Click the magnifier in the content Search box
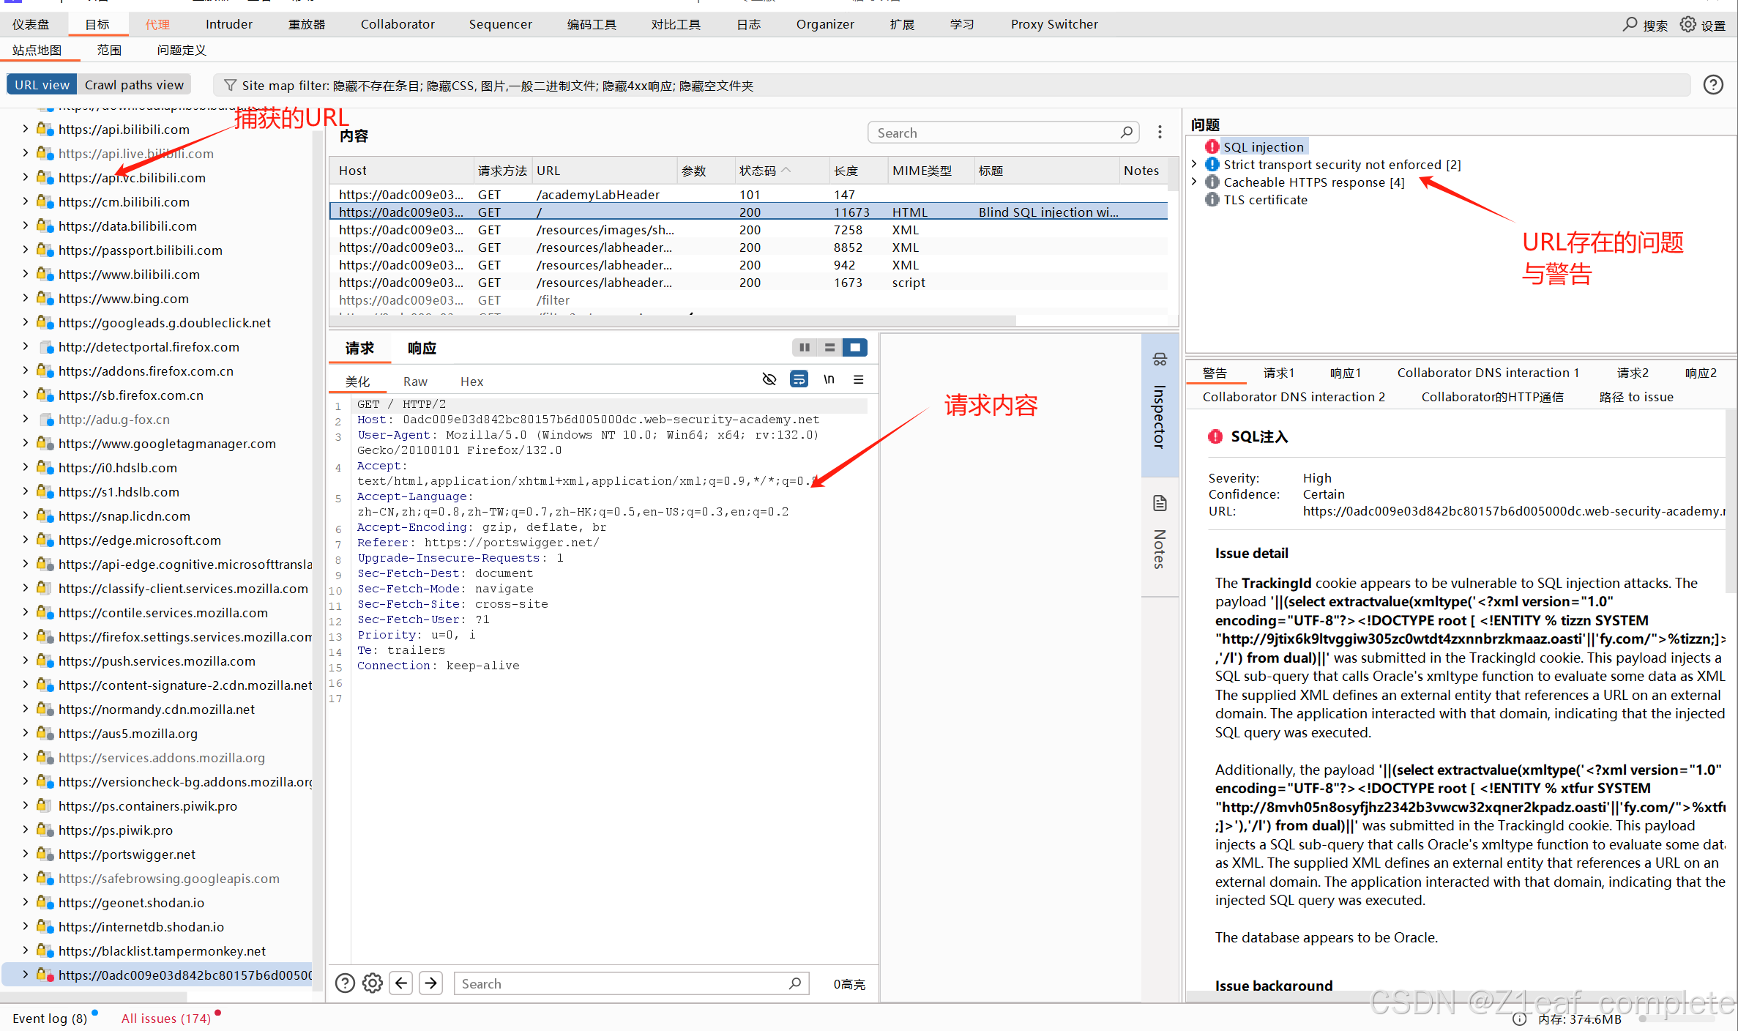1738x1031 pixels. click(x=1127, y=133)
